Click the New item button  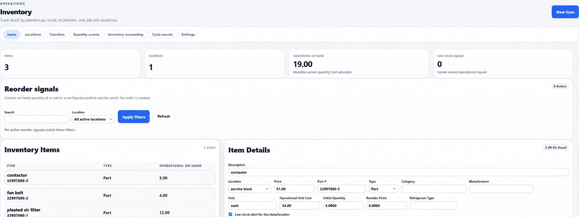[x=565, y=12]
